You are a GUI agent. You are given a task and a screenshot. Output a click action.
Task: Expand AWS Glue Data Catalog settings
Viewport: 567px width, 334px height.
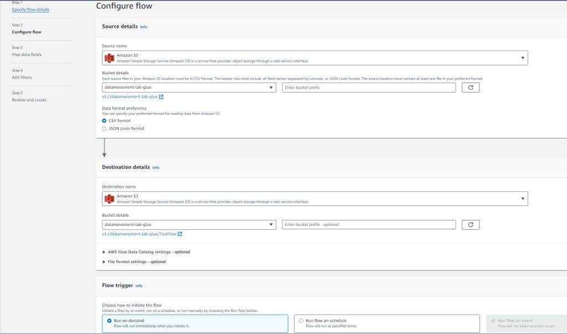click(146, 252)
